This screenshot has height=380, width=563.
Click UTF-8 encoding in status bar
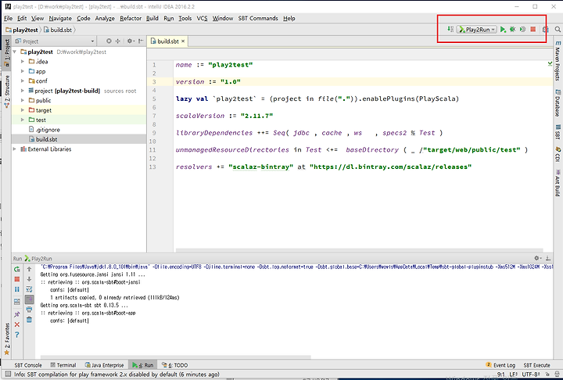(531, 375)
